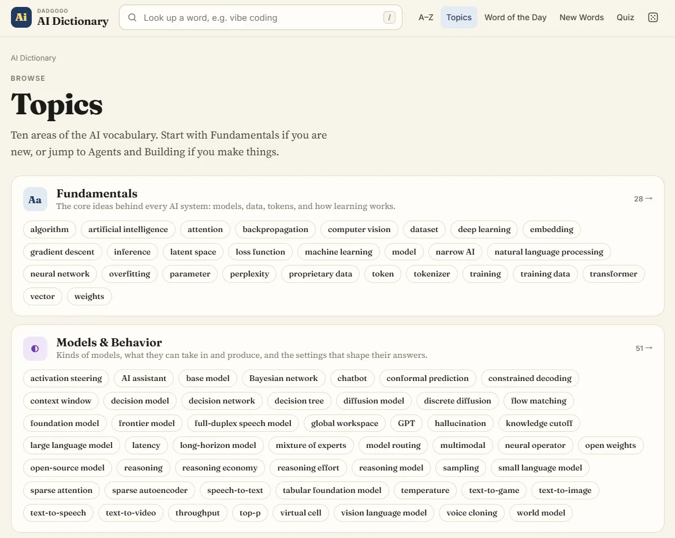The width and height of the screenshot is (675, 538).
Task: Open the temperature chip
Action: pos(425,490)
